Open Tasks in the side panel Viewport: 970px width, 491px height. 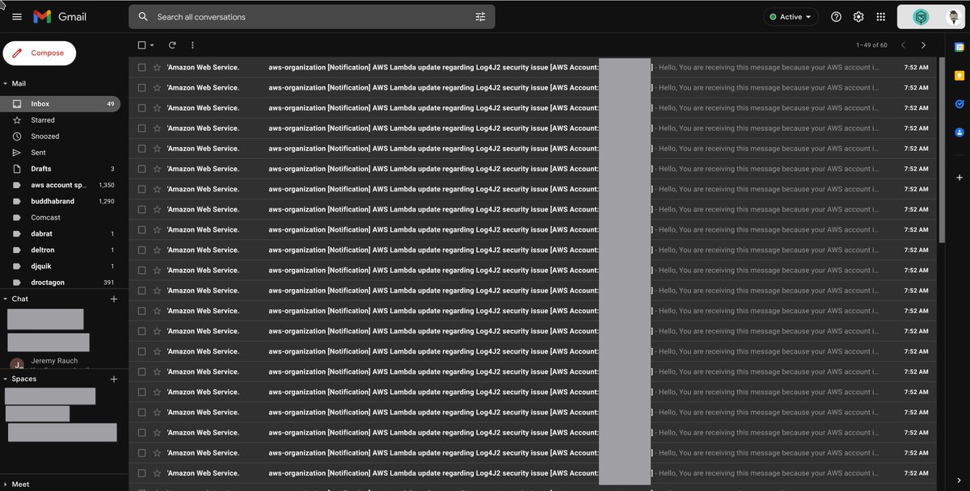959,103
